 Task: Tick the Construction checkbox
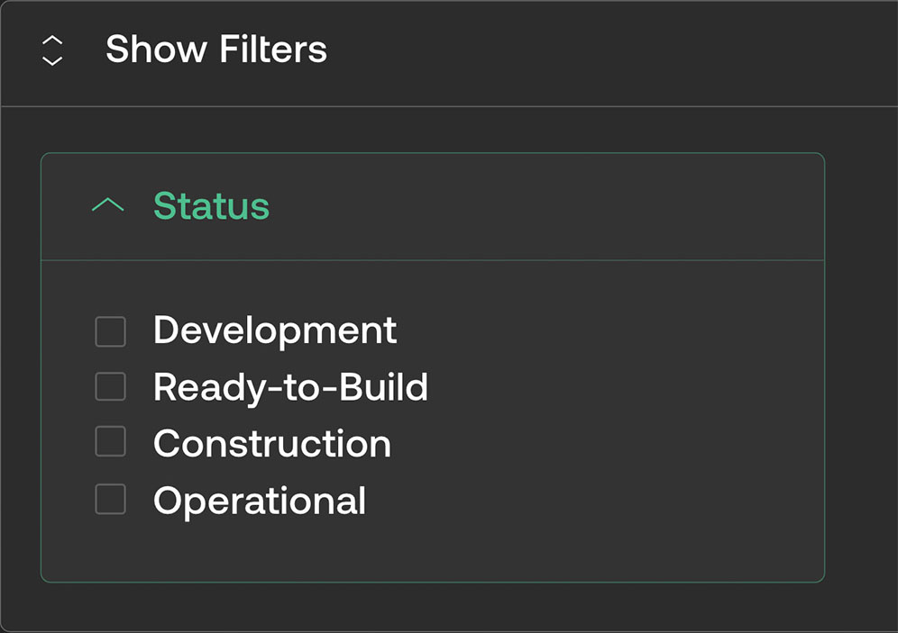tap(110, 442)
